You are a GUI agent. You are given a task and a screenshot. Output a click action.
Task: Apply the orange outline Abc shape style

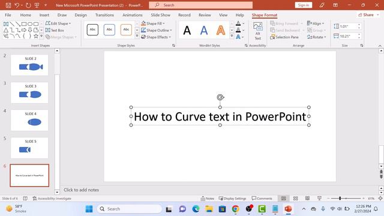coord(126,30)
